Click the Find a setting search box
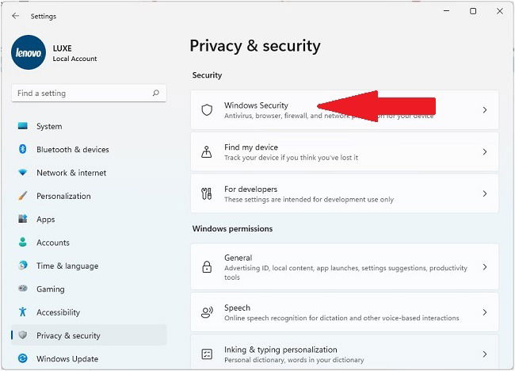Image resolution: width=515 pixels, height=371 pixels. point(79,94)
